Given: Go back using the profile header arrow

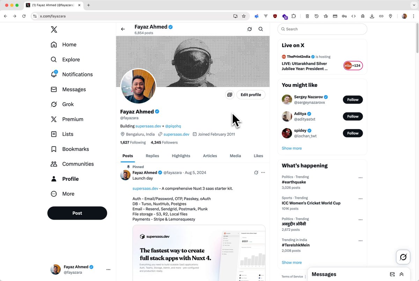Looking at the screenshot, I should [x=123, y=29].
